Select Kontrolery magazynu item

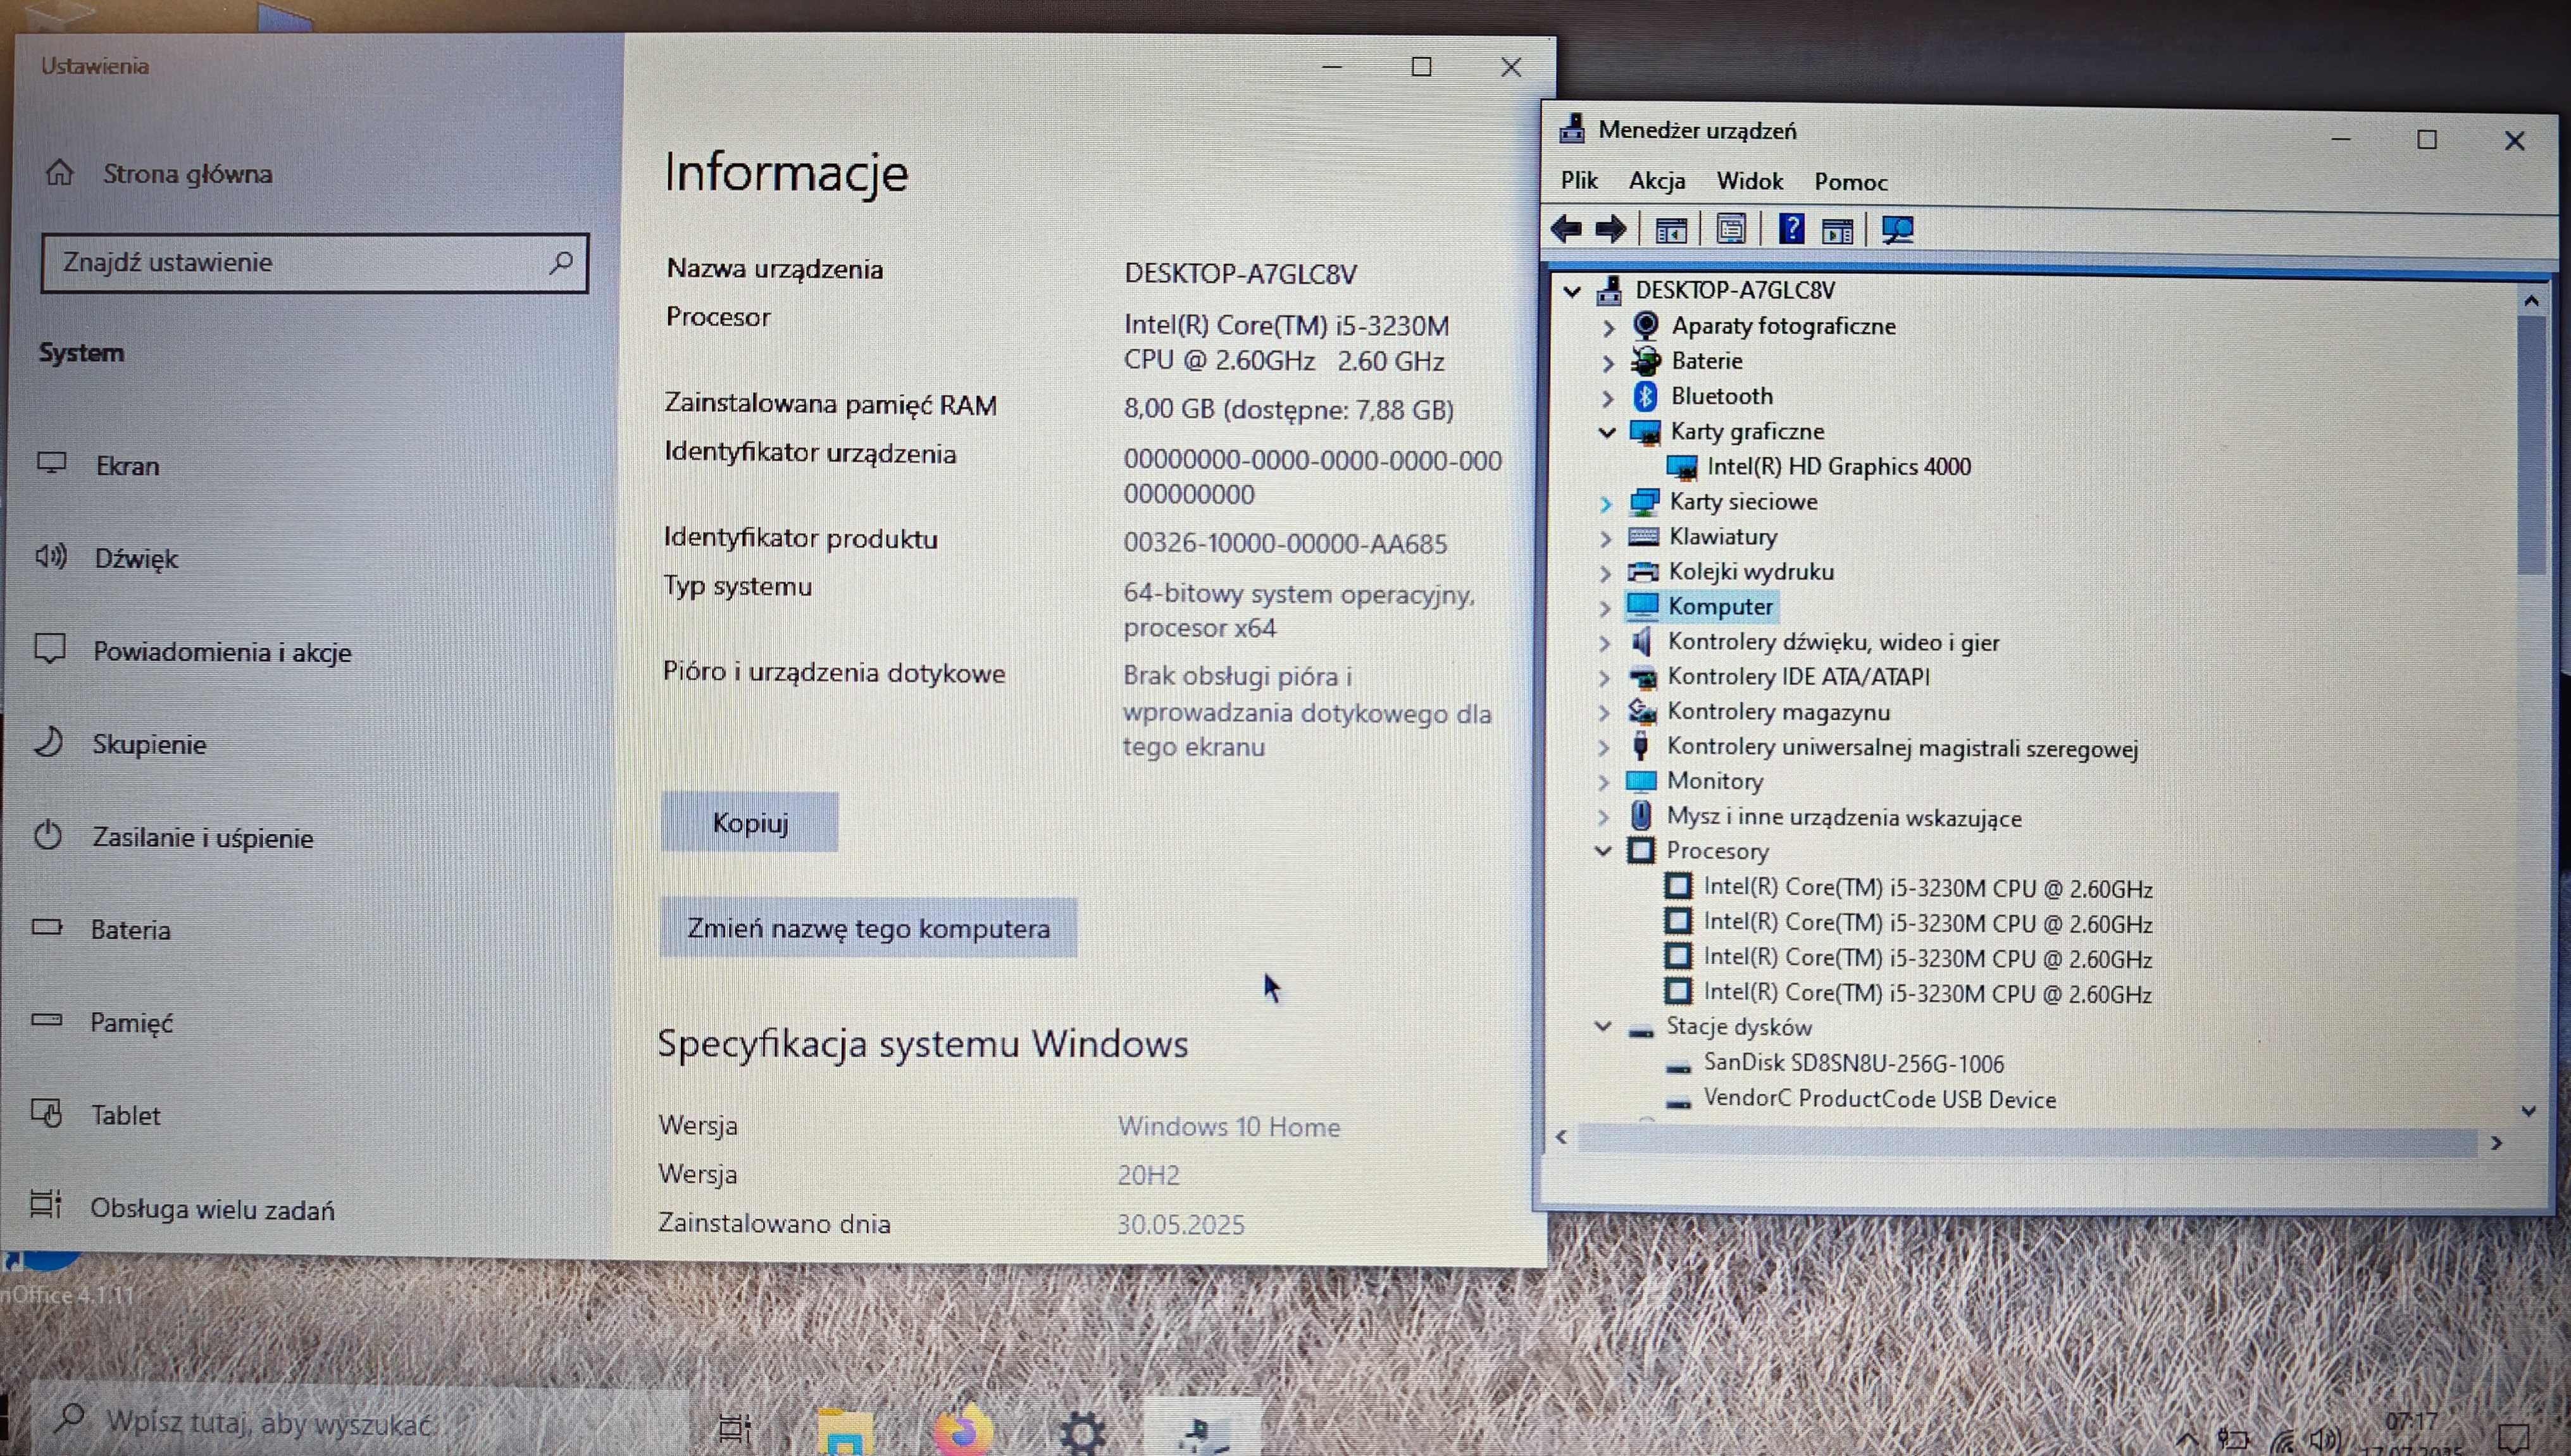click(1777, 712)
